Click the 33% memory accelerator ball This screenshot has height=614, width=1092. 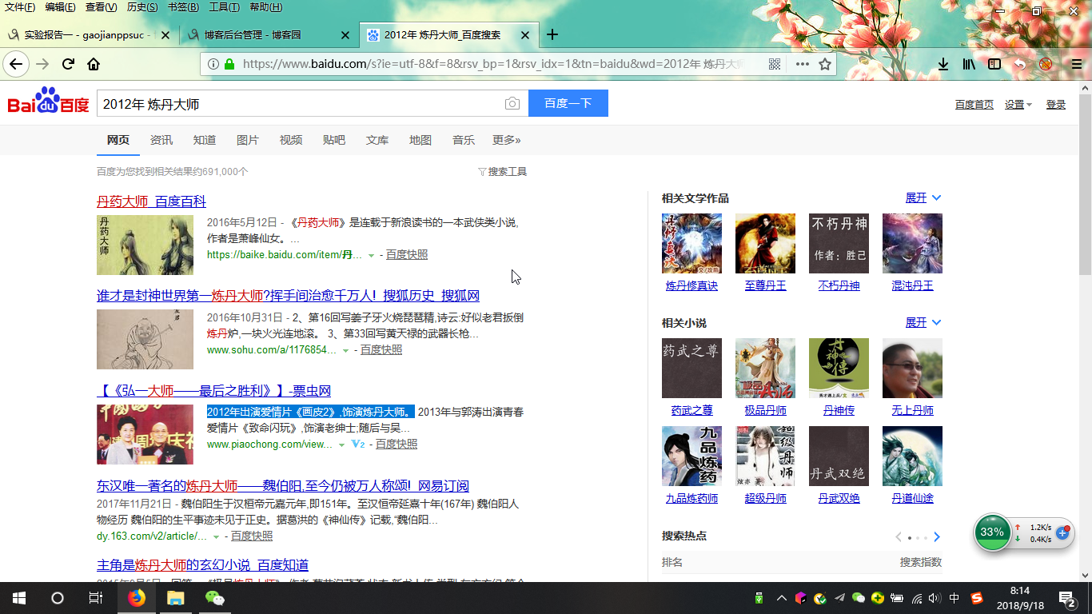point(992,532)
